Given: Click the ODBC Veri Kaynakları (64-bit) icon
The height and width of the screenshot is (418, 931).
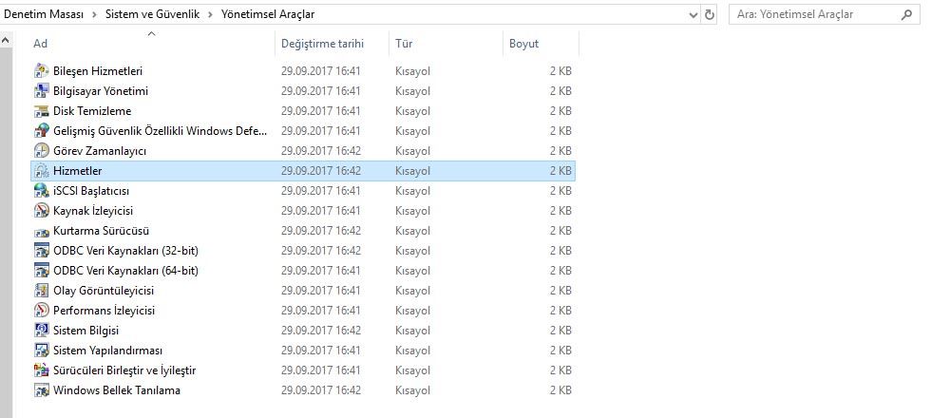Looking at the screenshot, I should [42, 271].
